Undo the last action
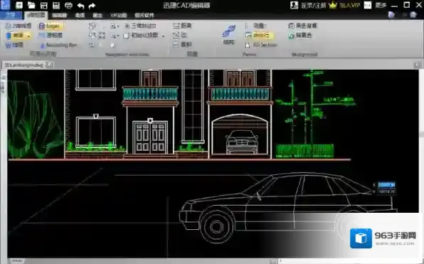424x264 pixels. [x=80, y=6]
